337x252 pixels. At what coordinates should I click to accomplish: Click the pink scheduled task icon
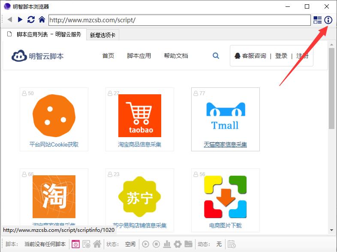pos(75,244)
